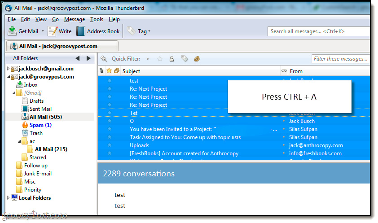Sort by the star column header
Screen dimensions: 378x223
(109, 70)
